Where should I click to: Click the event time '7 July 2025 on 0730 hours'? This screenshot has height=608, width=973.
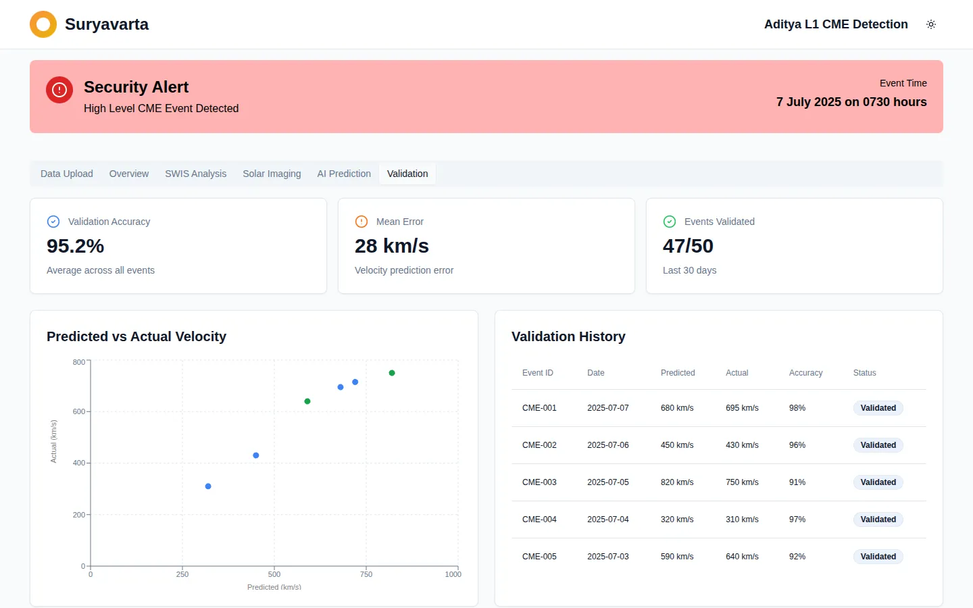[x=851, y=102]
